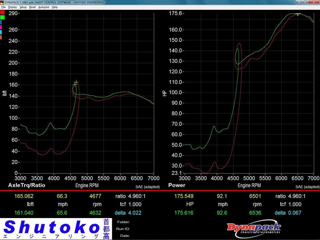Click the yellow 92.1 mph value

[222, 196]
